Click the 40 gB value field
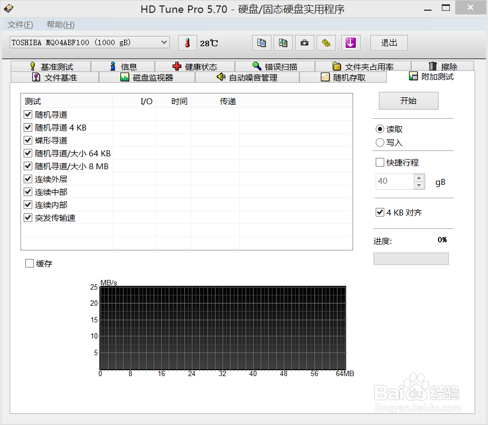 [x=395, y=182]
